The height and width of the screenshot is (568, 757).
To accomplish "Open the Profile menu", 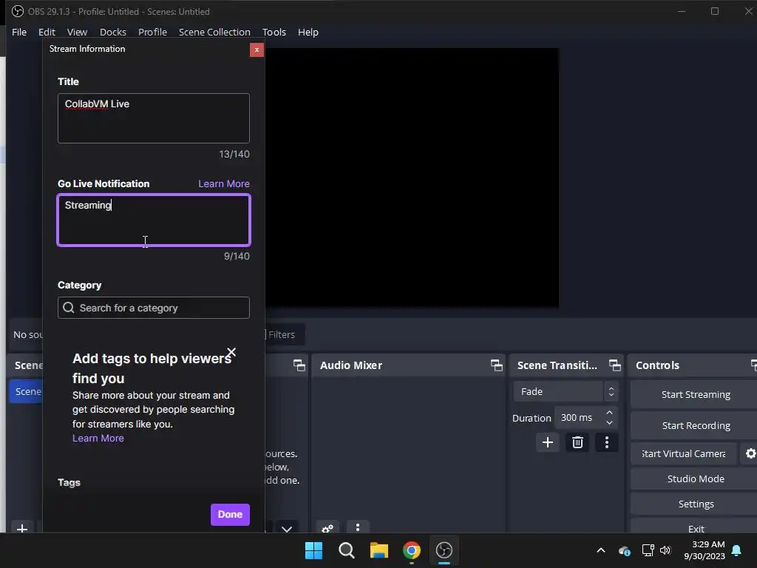I will point(152,32).
